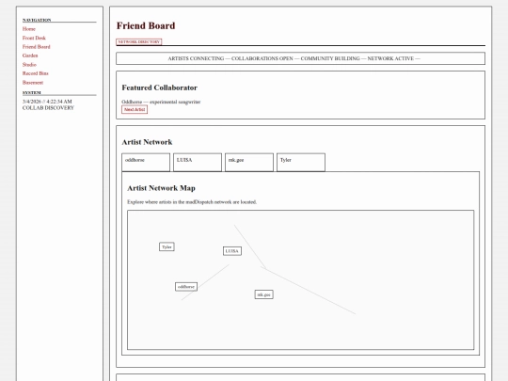Click the 'Explore where artists' description text
This screenshot has width=508, height=381.
[192, 202]
